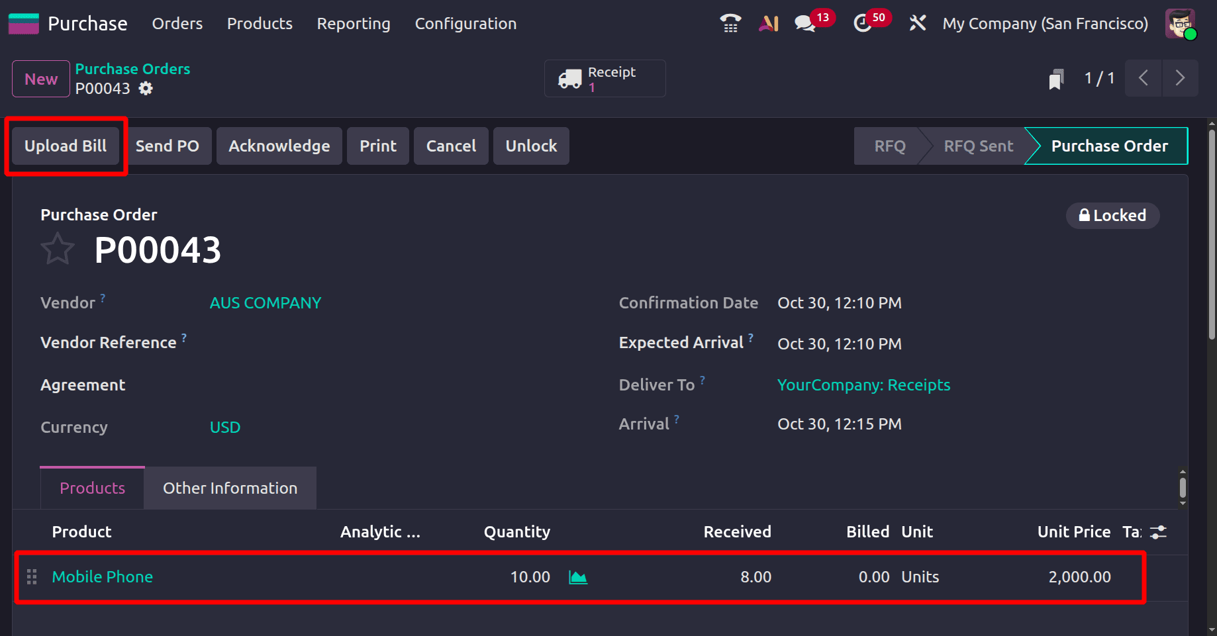Mark P00043 as favorite with the star
This screenshot has height=636, width=1217.
58,249
